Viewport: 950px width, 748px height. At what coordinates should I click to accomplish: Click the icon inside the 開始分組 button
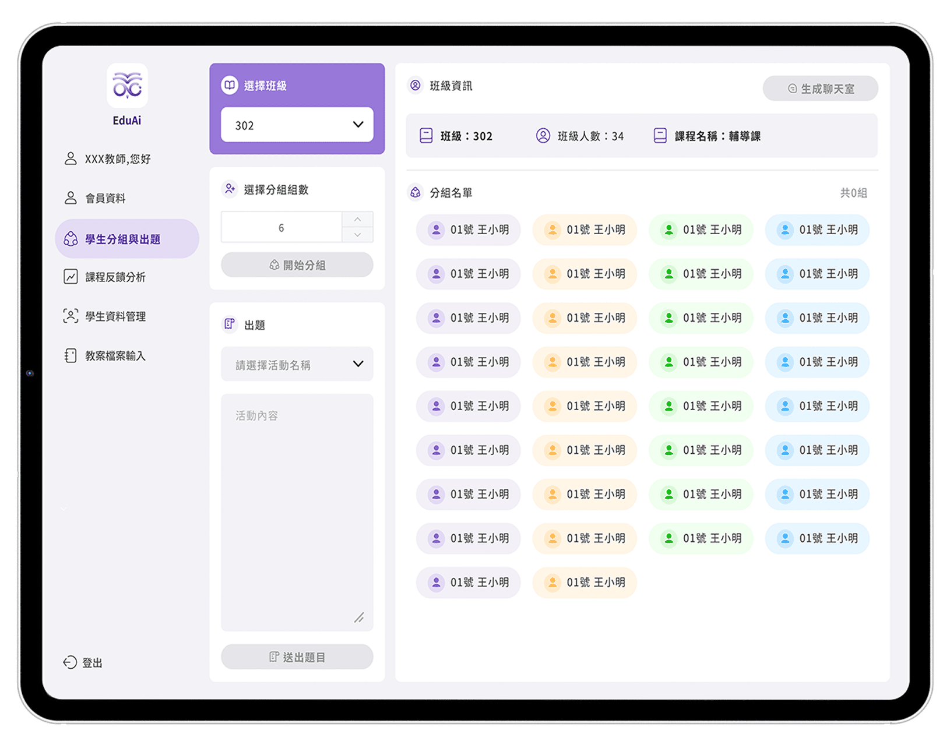click(274, 265)
